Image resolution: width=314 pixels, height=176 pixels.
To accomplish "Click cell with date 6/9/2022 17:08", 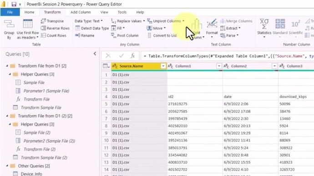I will pyautogui.click(x=250, y=111).
